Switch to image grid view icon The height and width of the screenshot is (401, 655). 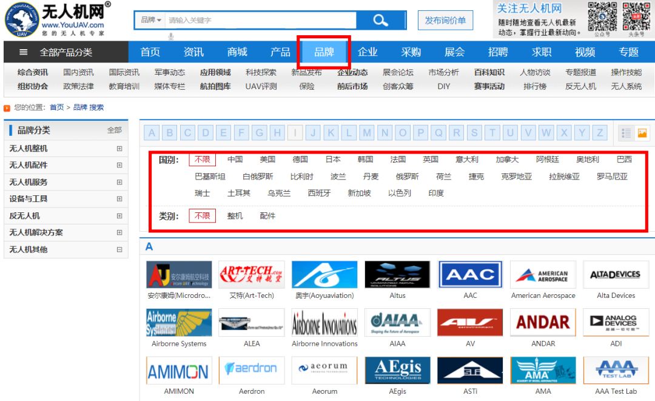tap(642, 133)
